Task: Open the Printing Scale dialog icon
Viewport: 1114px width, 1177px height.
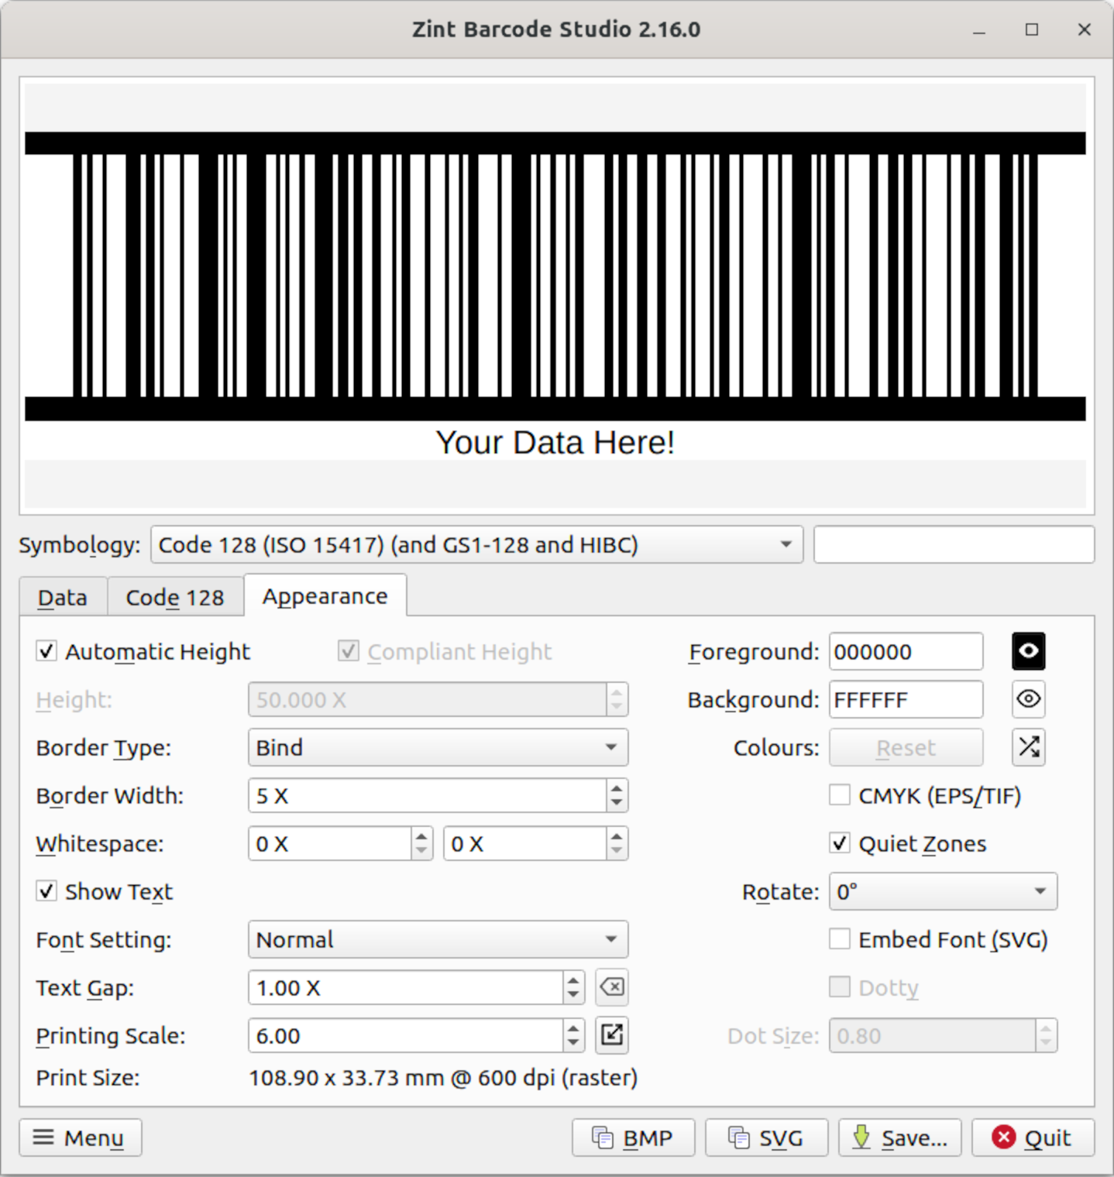Action: 611,1035
